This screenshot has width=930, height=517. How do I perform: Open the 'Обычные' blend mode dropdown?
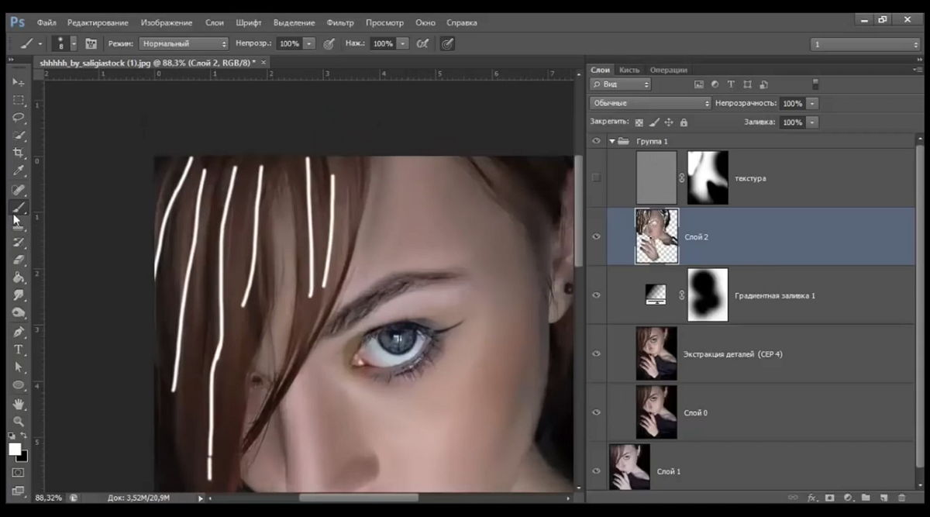tap(649, 103)
